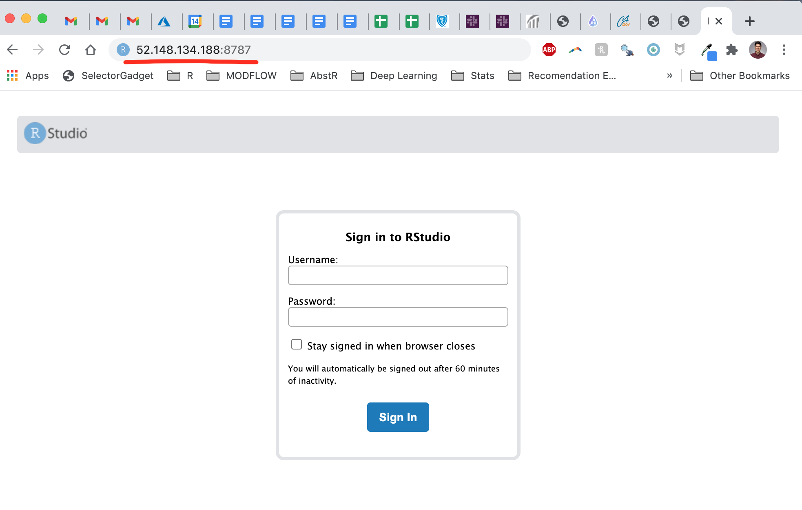The image size is (802, 510).
Task: Open the water drop icon tab
Action: coord(593,21)
